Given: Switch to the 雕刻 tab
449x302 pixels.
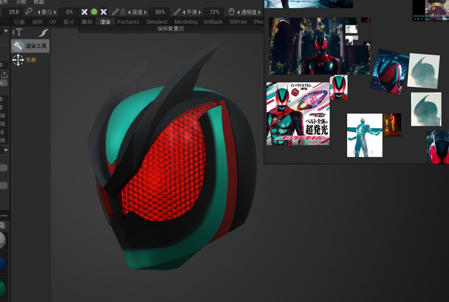Looking at the screenshot, I should click(87, 22).
